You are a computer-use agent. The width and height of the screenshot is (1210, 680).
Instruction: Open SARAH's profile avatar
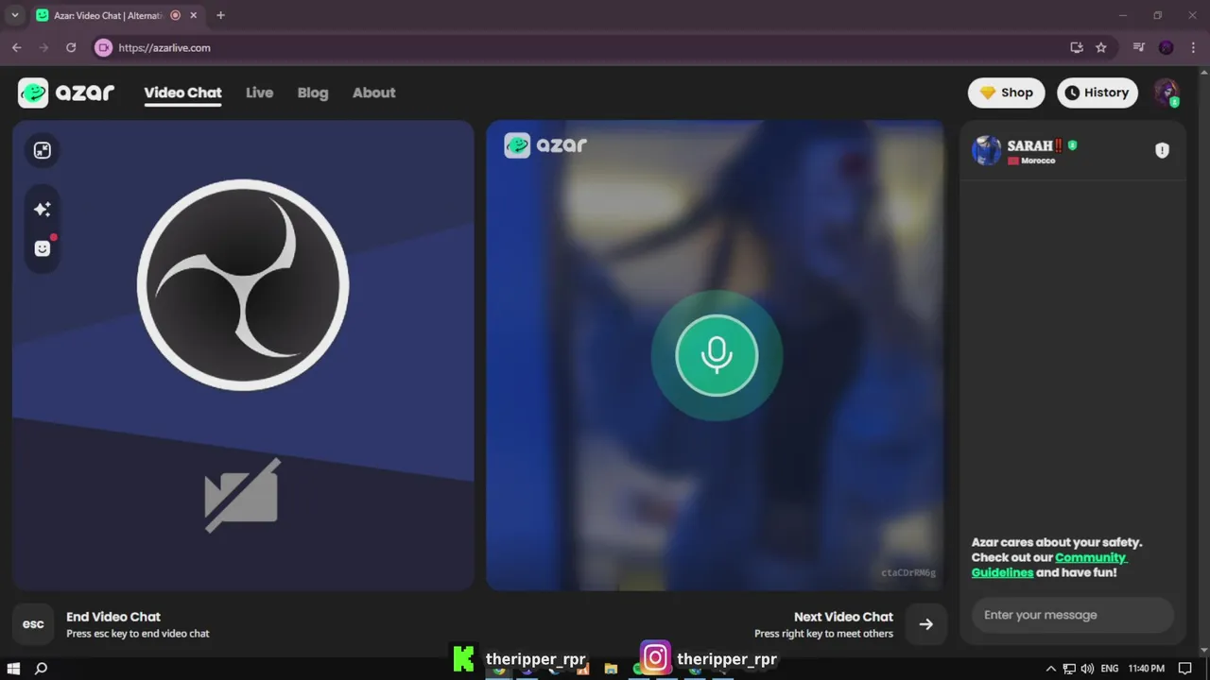click(x=987, y=150)
